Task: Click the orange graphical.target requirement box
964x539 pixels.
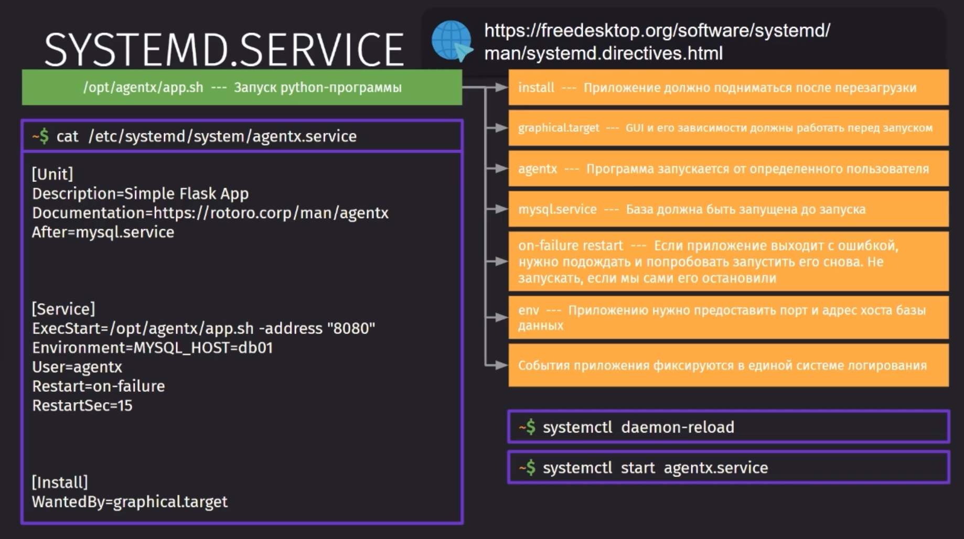Action: 729,128
